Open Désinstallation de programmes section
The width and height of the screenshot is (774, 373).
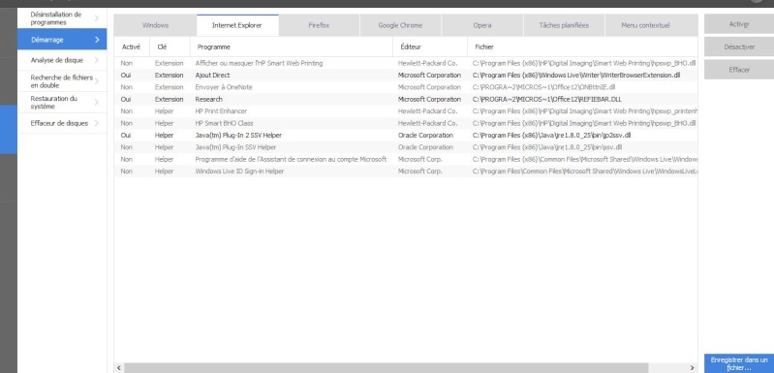click(x=62, y=18)
